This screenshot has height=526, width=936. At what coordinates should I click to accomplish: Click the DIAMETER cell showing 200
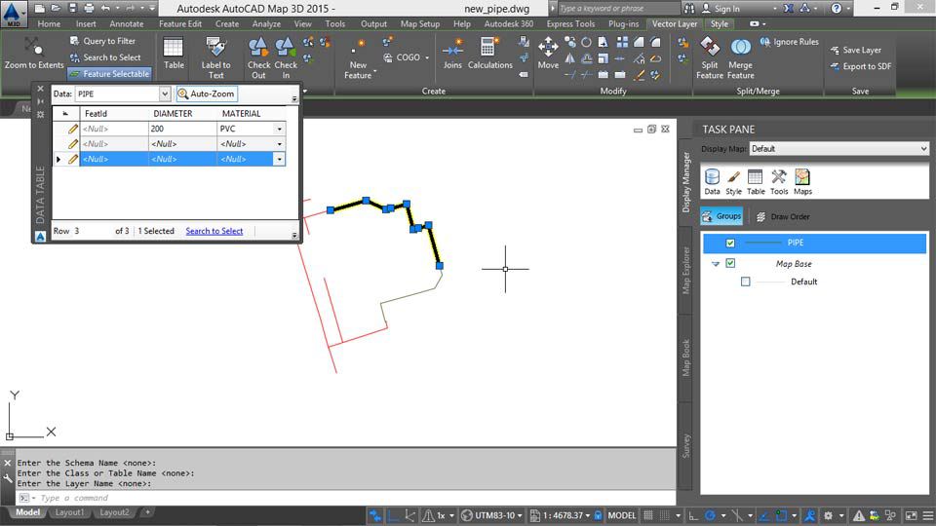pyautogui.click(x=182, y=129)
